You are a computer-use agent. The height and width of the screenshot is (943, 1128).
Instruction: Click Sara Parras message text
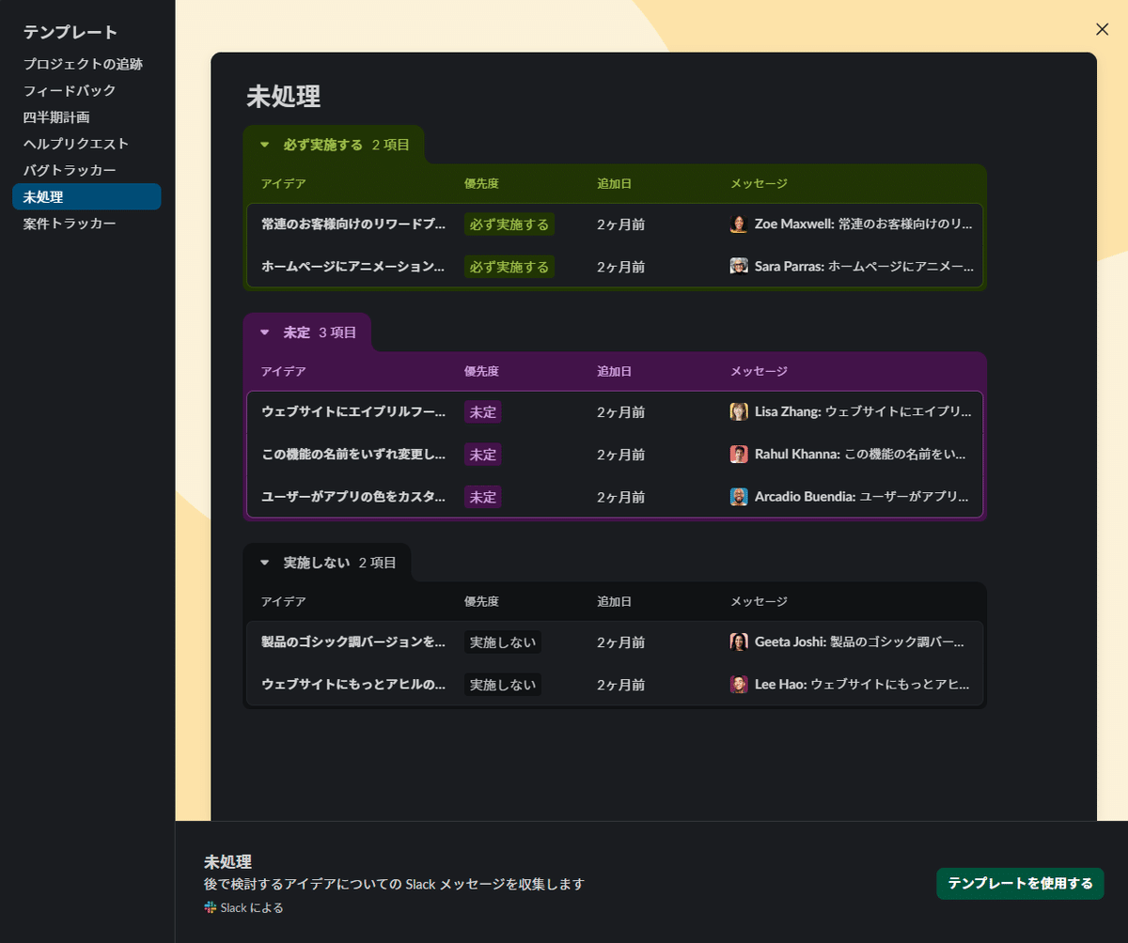(x=864, y=267)
